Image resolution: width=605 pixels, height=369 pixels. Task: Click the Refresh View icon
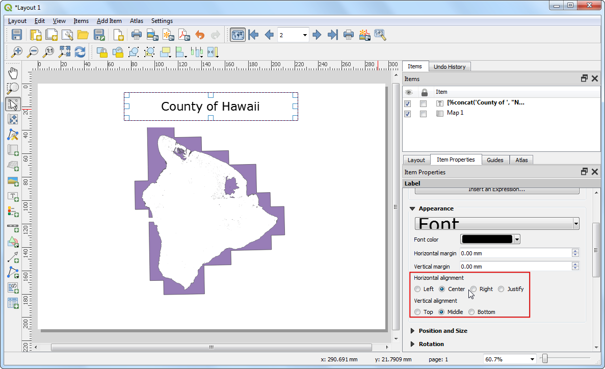coord(80,51)
